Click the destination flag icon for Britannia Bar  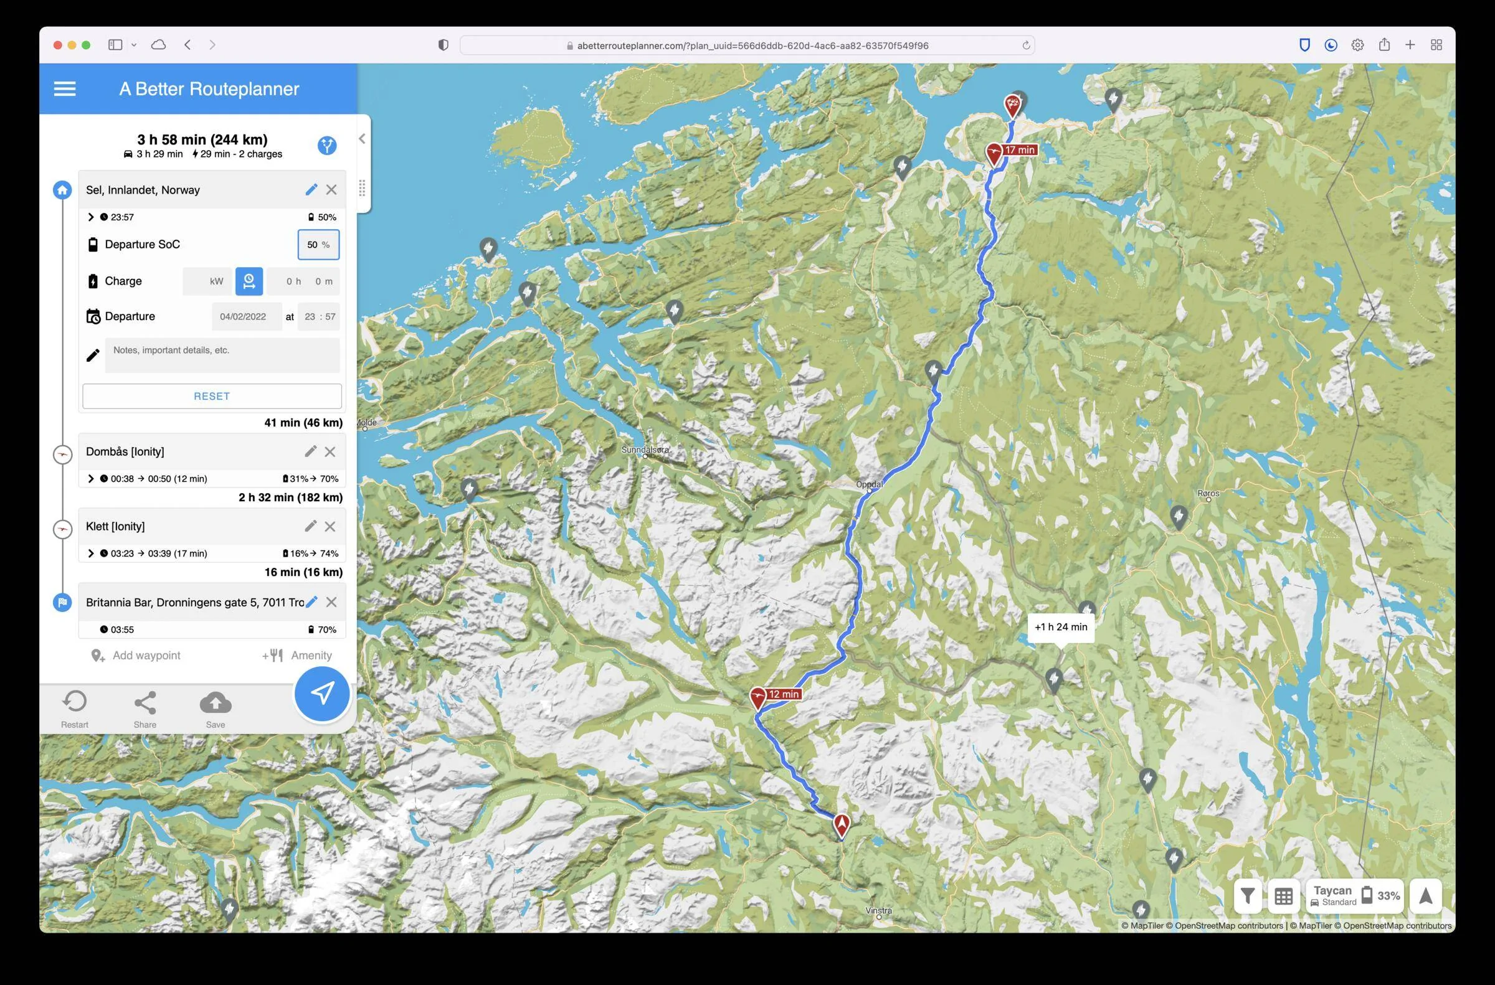click(x=62, y=603)
